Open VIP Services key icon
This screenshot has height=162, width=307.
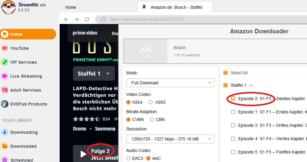point(5,62)
